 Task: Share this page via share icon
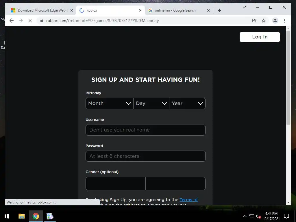254,21
